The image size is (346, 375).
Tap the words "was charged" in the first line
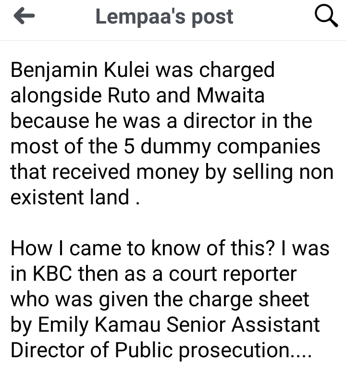pos(215,70)
